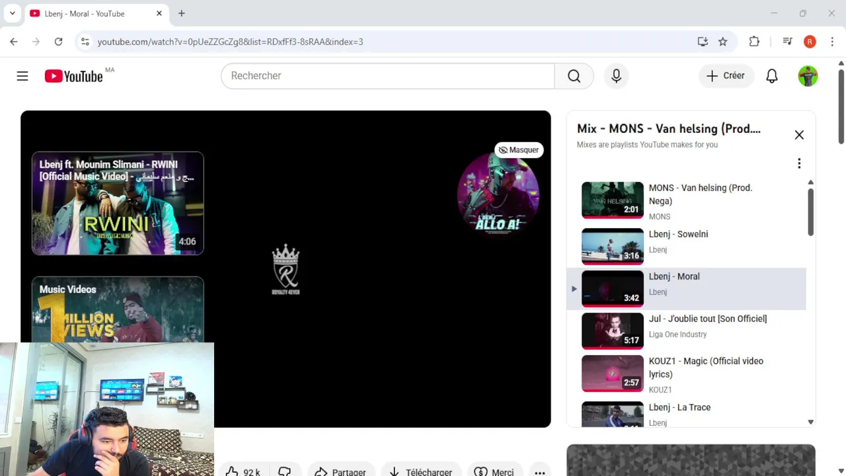Viewport: 846px width, 476px height.
Task: Select the current Lbenj - Moral entry
Action: tap(687, 289)
